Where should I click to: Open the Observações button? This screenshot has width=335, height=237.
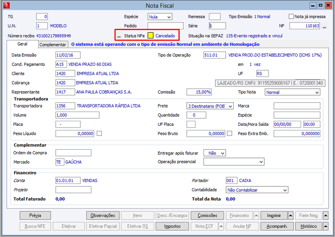click(x=103, y=215)
